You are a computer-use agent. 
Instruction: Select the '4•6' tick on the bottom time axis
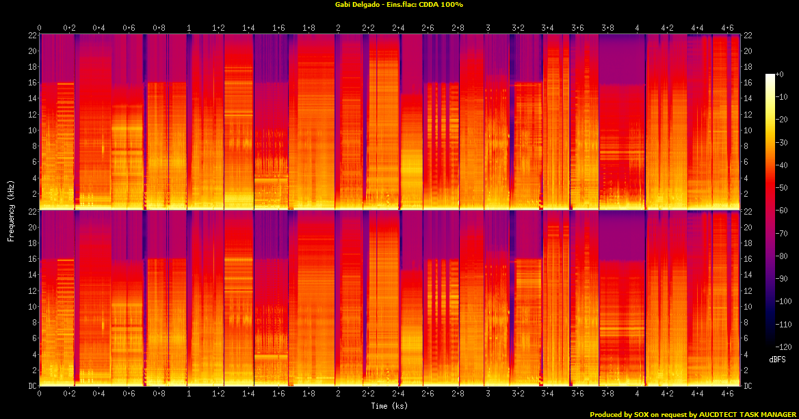tap(727, 394)
